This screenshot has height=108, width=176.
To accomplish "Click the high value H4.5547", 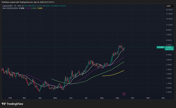I will pos(32,6).
